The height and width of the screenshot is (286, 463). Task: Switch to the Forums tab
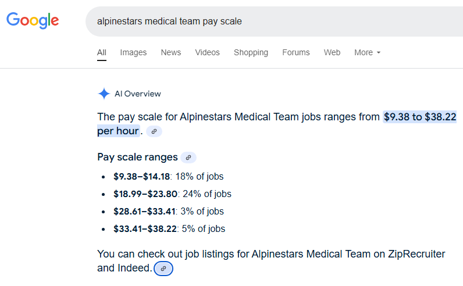[x=296, y=52]
